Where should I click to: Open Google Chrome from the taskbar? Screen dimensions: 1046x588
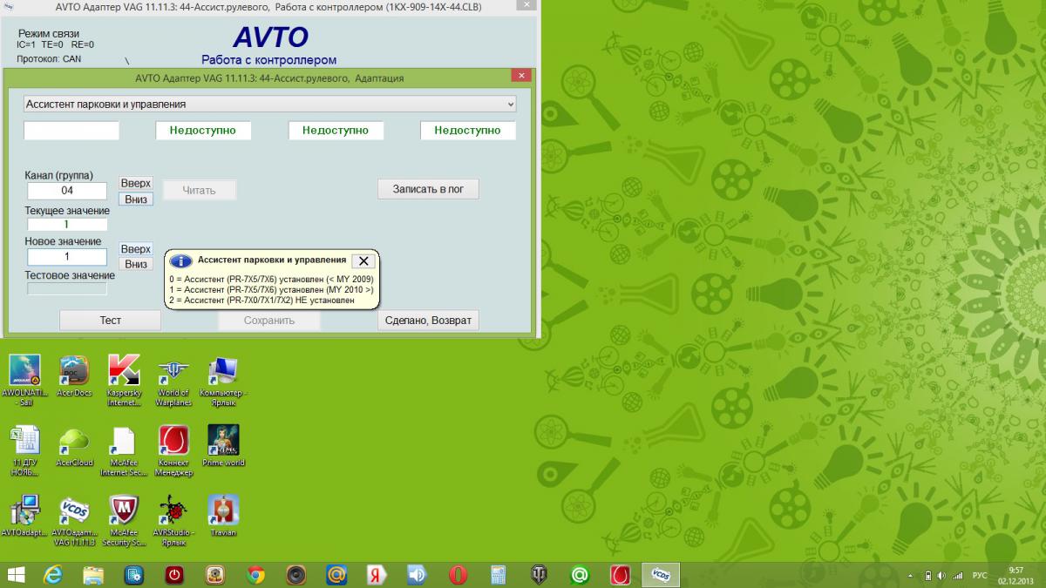[x=255, y=575]
